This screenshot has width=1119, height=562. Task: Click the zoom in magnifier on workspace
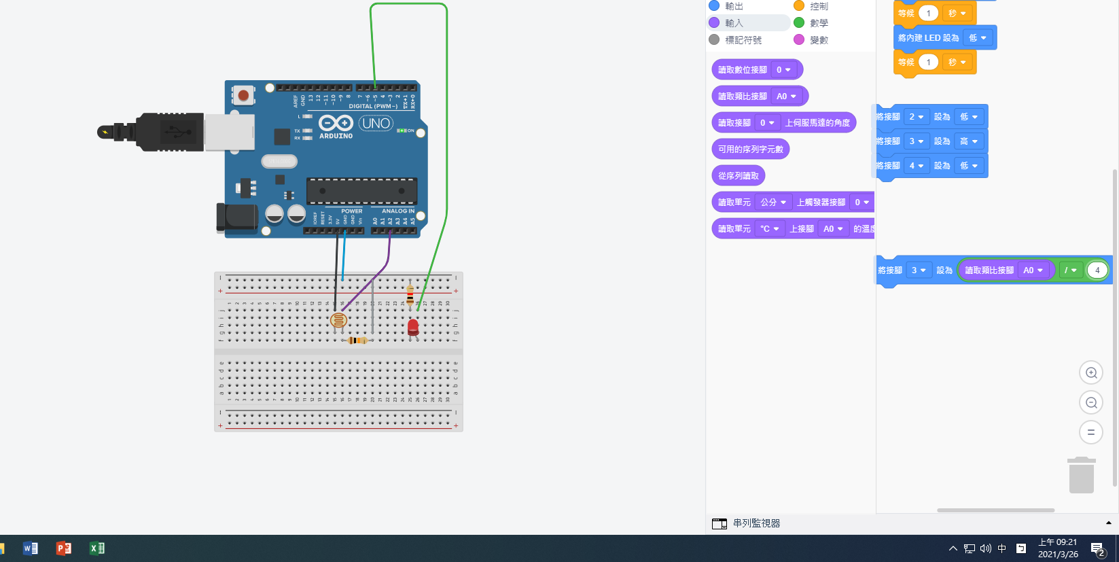[x=1090, y=372]
